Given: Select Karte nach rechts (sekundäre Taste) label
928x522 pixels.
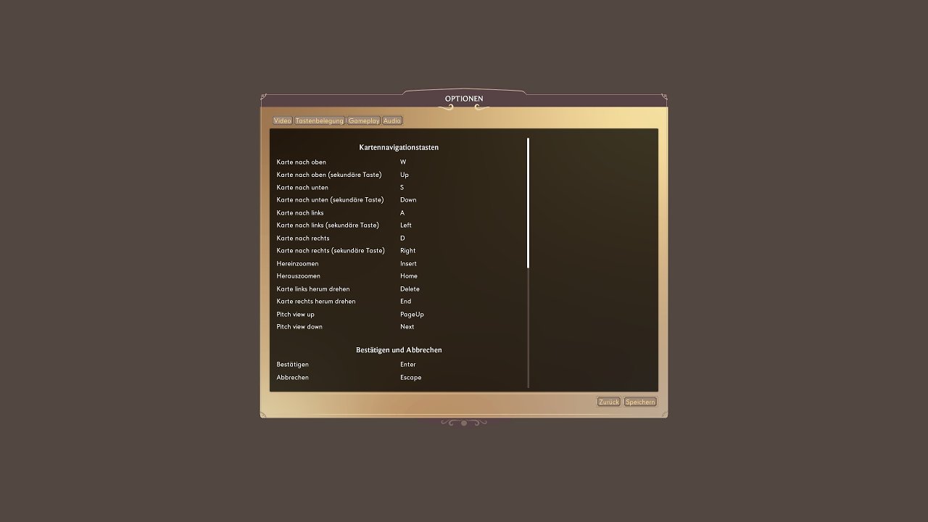Looking at the screenshot, I should click(x=331, y=251).
